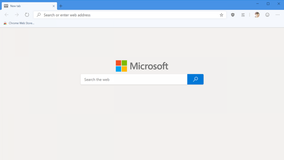Click the Search the web input box
Image resolution: width=284 pixels, height=160 pixels.
[134, 79]
